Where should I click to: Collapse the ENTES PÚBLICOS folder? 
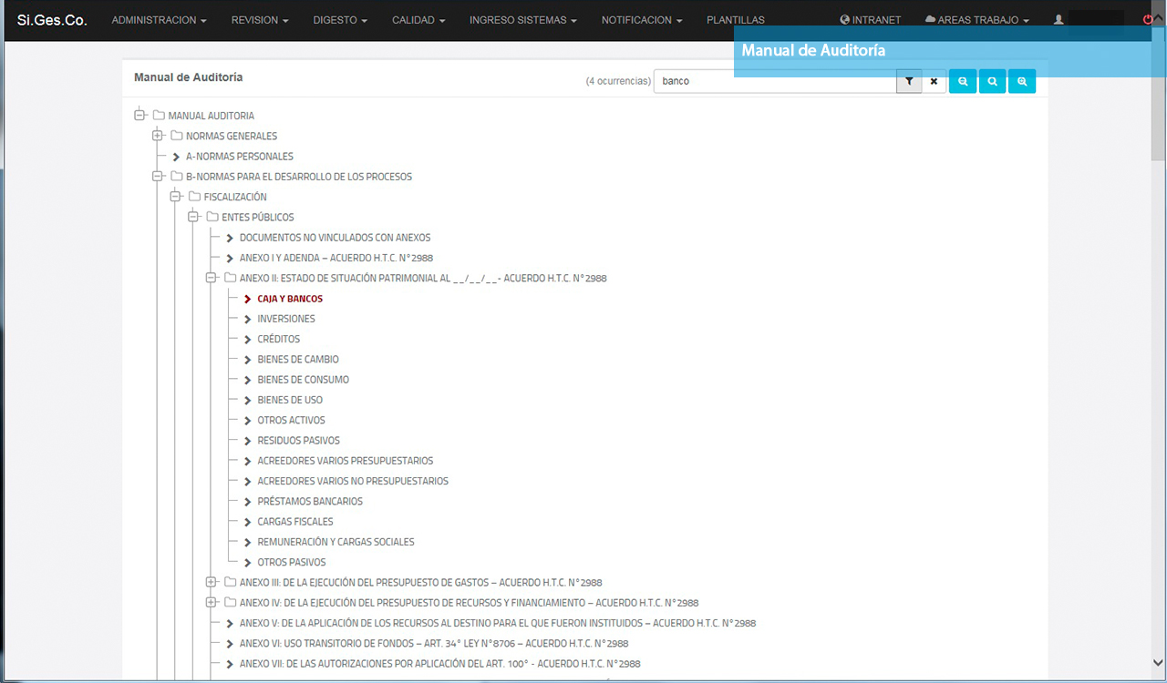coord(193,217)
